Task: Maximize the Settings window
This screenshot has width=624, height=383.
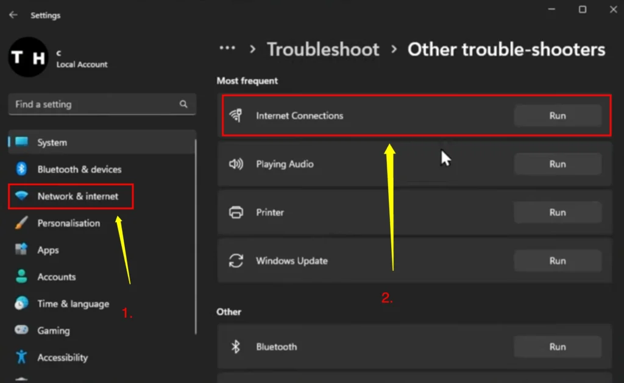Action: [x=582, y=9]
